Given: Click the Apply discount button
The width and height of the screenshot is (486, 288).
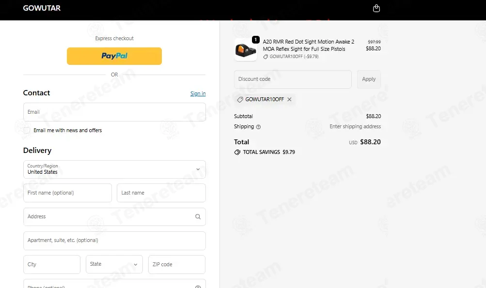Looking at the screenshot, I should [x=369, y=79].
